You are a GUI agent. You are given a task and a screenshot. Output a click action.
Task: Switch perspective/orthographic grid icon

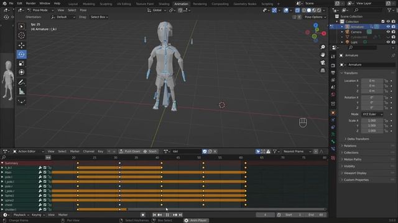[x=323, y=70]
